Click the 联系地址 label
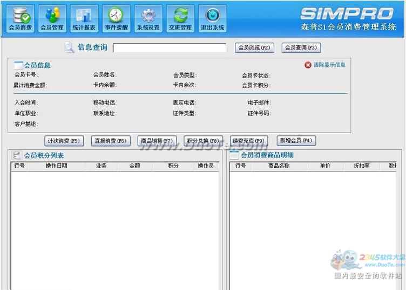Image resolution: width=406 pixels, height=290 pixels. (105, 113)
